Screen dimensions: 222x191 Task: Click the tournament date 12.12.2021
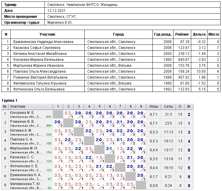[57, 11]
